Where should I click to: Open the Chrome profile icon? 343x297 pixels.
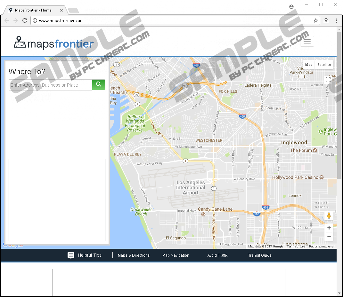click(x=291, y=7)
